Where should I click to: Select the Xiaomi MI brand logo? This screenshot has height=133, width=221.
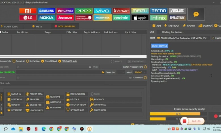[x=28, y=11]
